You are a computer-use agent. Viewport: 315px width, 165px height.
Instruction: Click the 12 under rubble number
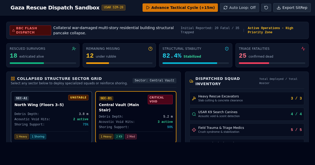point(90,56)
